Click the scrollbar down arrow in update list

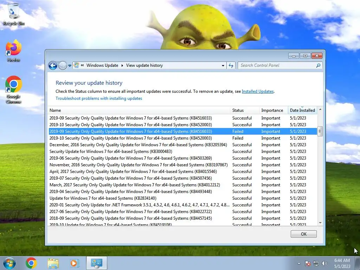coord(320,223)
